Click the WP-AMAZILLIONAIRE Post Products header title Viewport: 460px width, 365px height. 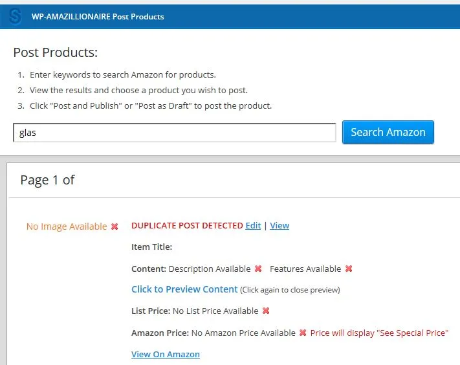[98, 17]
